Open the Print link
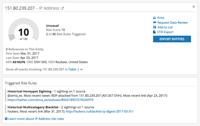Viewport: 200px width, 126px height. tap(161, 18)
